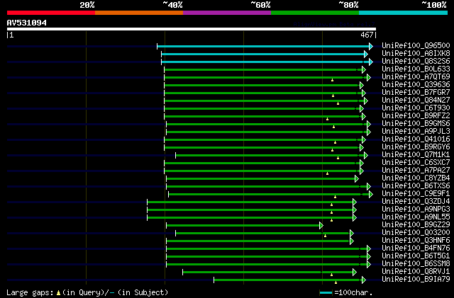Image resolution: width=454 pixels, height=298 pixels.
Task: Click the red 20% identity legend segment
Action: 51,13
